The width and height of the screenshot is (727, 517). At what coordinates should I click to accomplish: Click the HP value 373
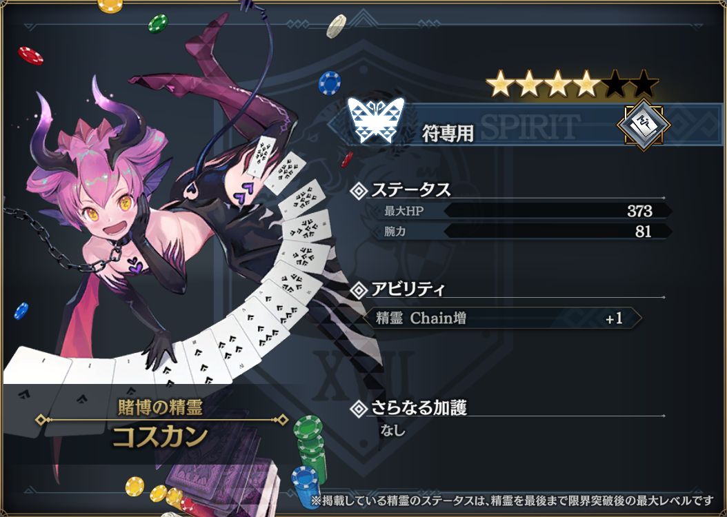click(x=639, y=211)
